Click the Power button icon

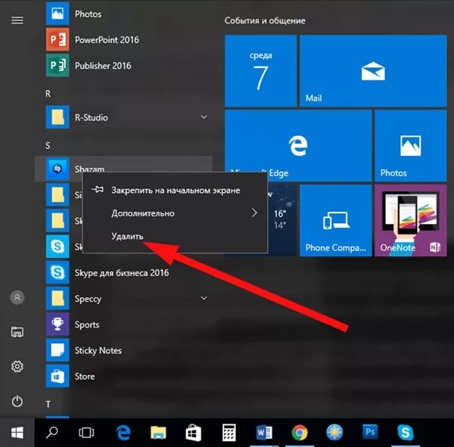coord(17,402)
